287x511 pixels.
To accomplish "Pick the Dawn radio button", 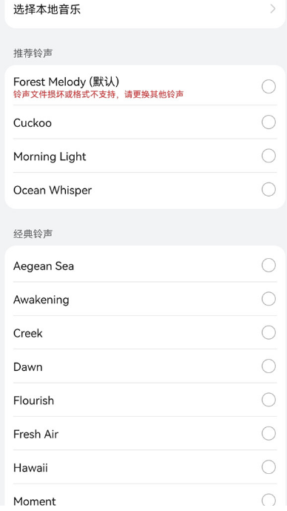I will click(x=269, y=366).
